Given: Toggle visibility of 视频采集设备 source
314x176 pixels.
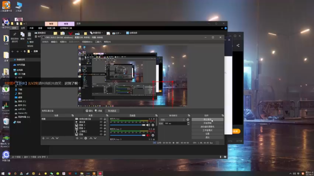Looking at the screenshot, I should (x=101, y=119).
